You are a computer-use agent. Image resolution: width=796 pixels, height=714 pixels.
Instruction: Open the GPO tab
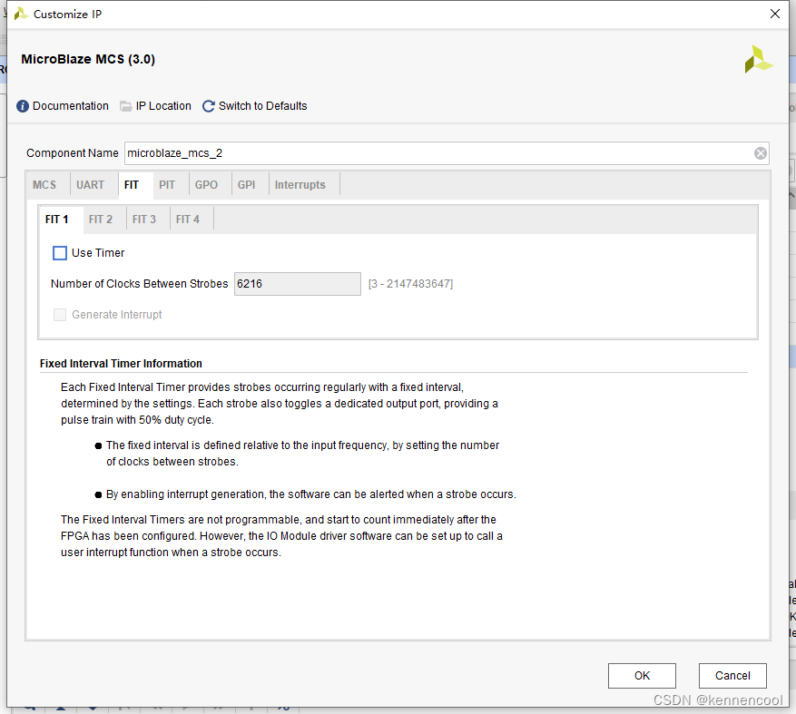(x=206, y=185)
